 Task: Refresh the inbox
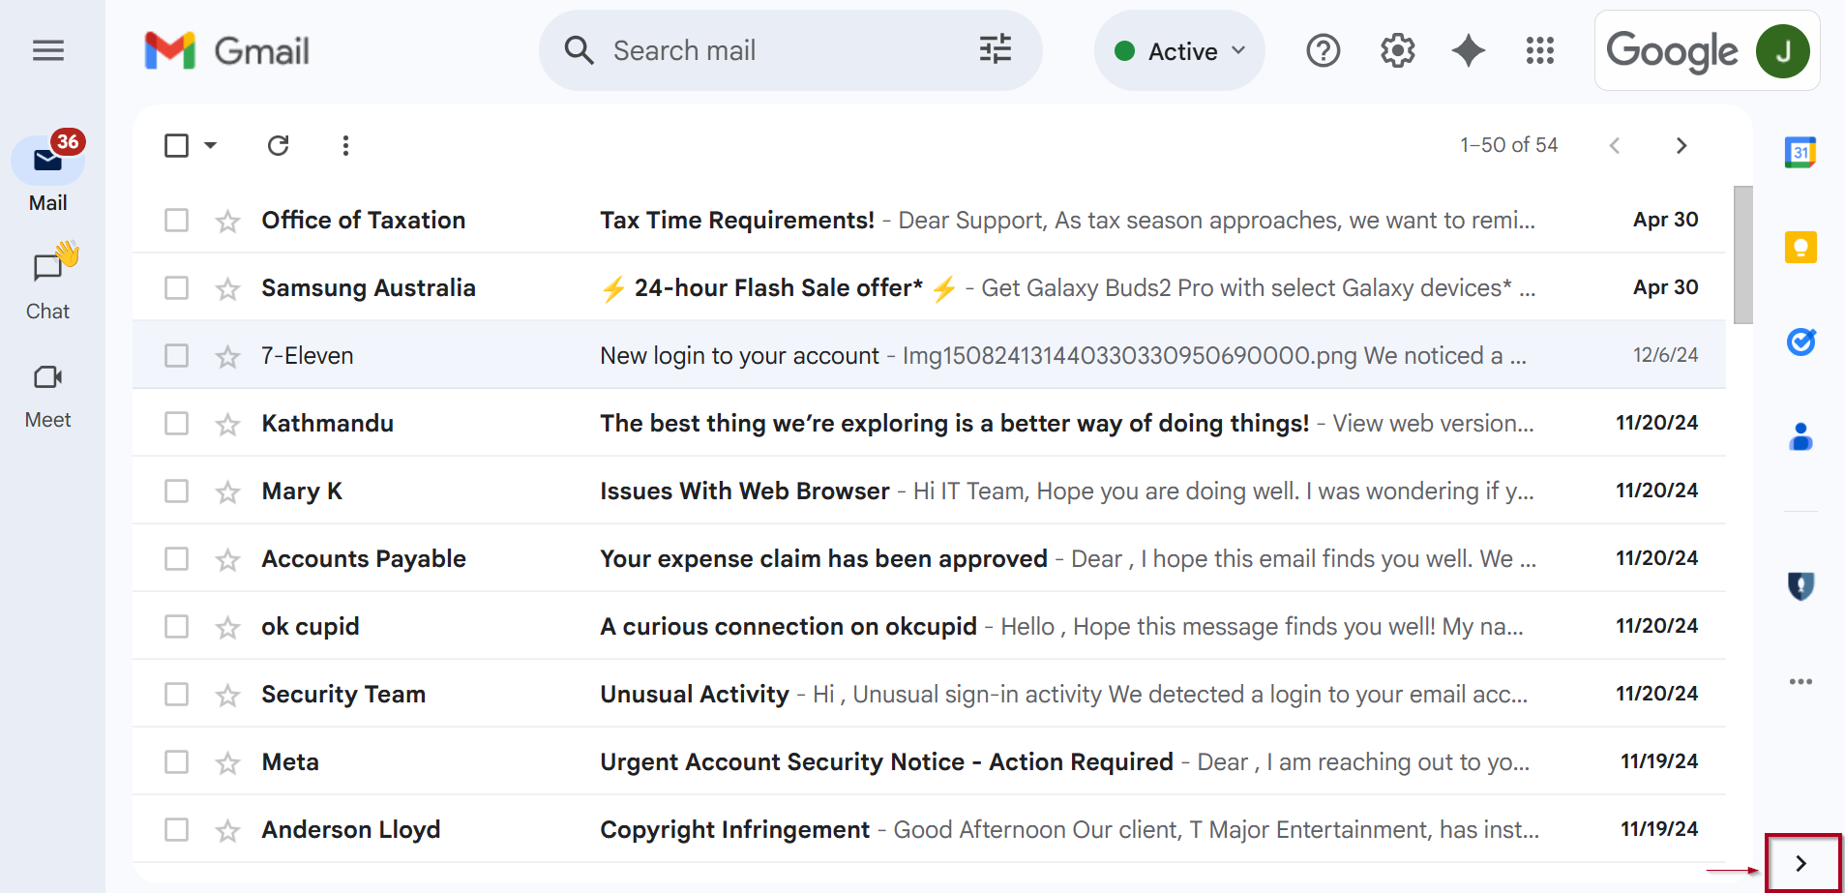279,145
